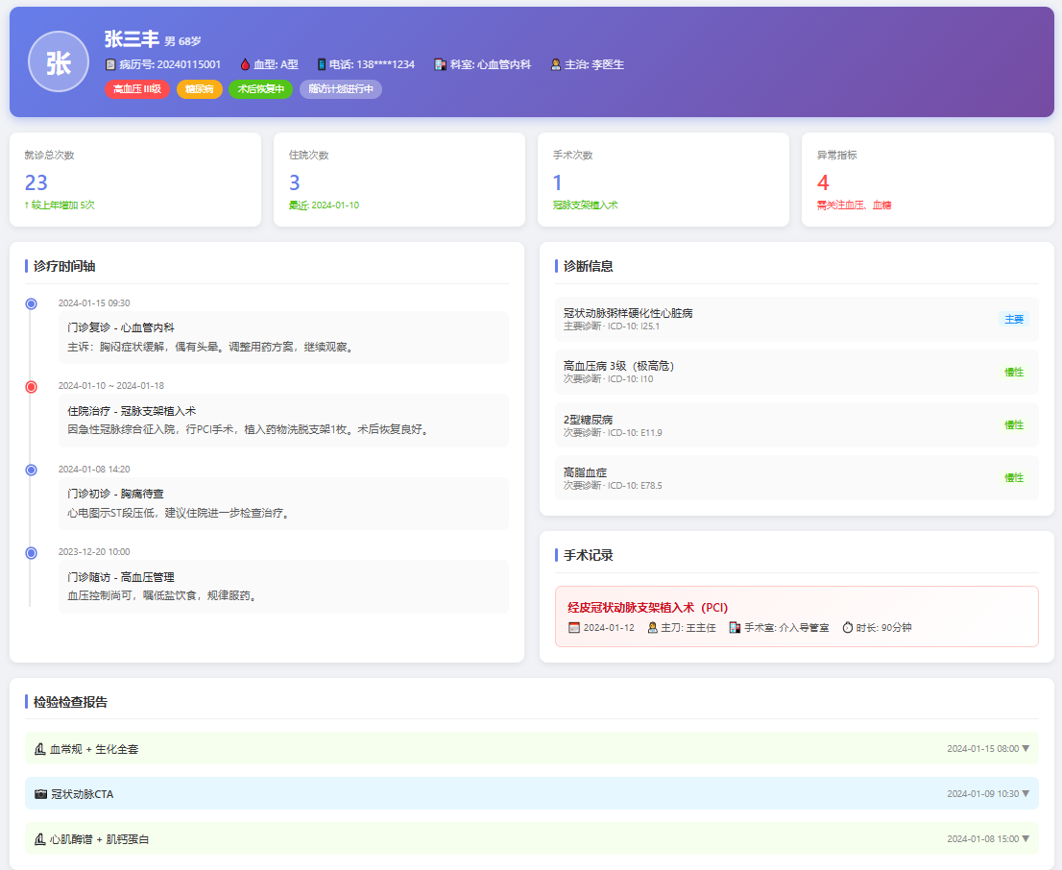Image resolution: width=1062 pixels, height=870 pixels.
Task: Select the 2024-01-08 14:20 timeline dot
Action: tap(31, 470)
